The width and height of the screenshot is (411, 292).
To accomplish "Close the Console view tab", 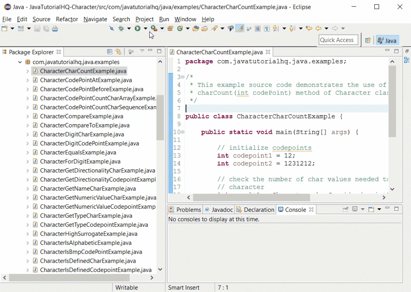I will (x=311, y=209).
